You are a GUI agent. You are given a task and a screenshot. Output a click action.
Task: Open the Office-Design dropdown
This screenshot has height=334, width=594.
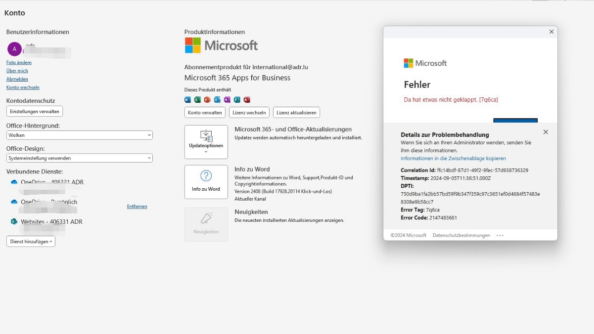[80, 158]
